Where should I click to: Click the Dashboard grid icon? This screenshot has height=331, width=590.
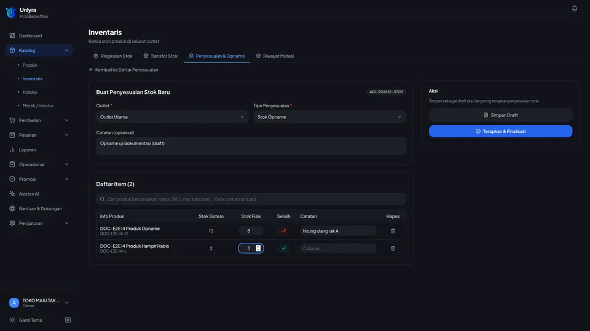pyautogui.click(x=12, y=36)
